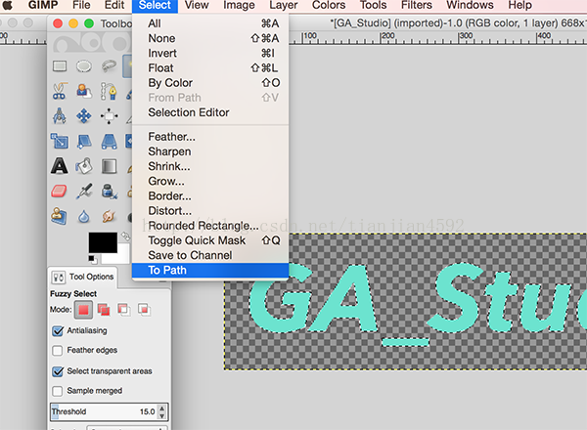Image resolution: width=587 pixels, height=430 pixels.
Task: Select the Move tool
Action: click(84, 116)
